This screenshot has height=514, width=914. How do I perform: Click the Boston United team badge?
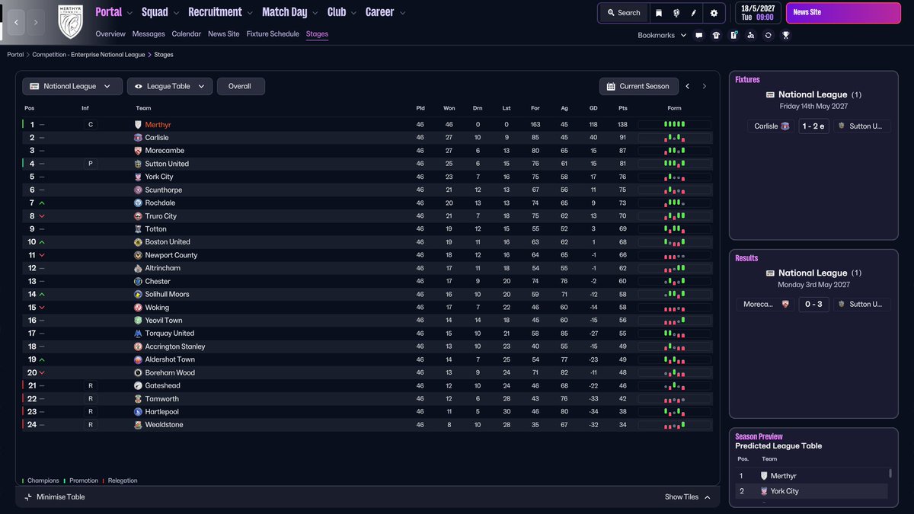pyautogui.click(x=138, y=242)
